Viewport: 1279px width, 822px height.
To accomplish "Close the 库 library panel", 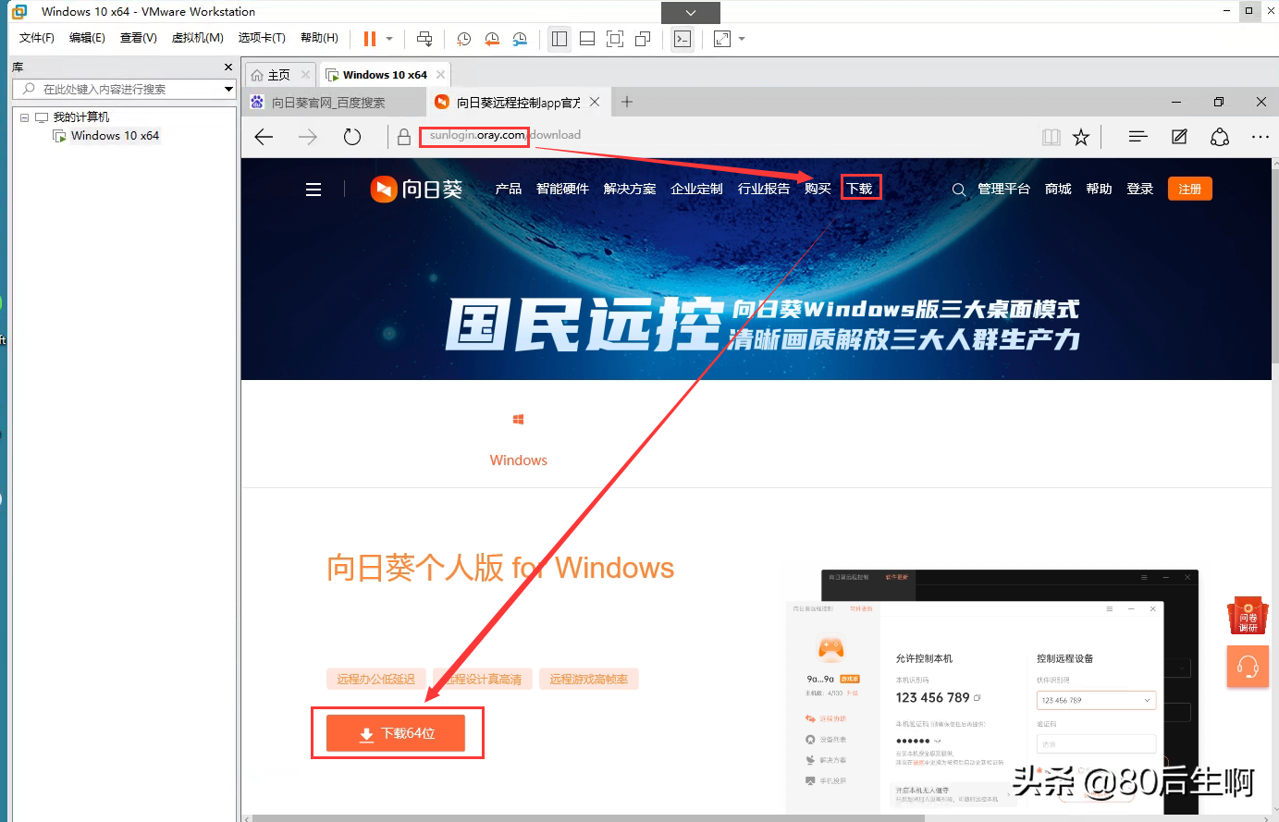I will 228,67.
